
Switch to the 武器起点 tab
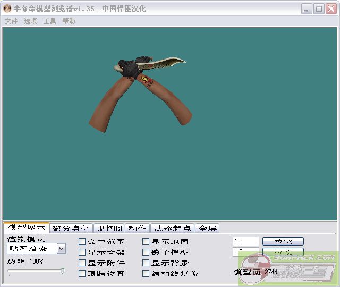tap(173, 229)
